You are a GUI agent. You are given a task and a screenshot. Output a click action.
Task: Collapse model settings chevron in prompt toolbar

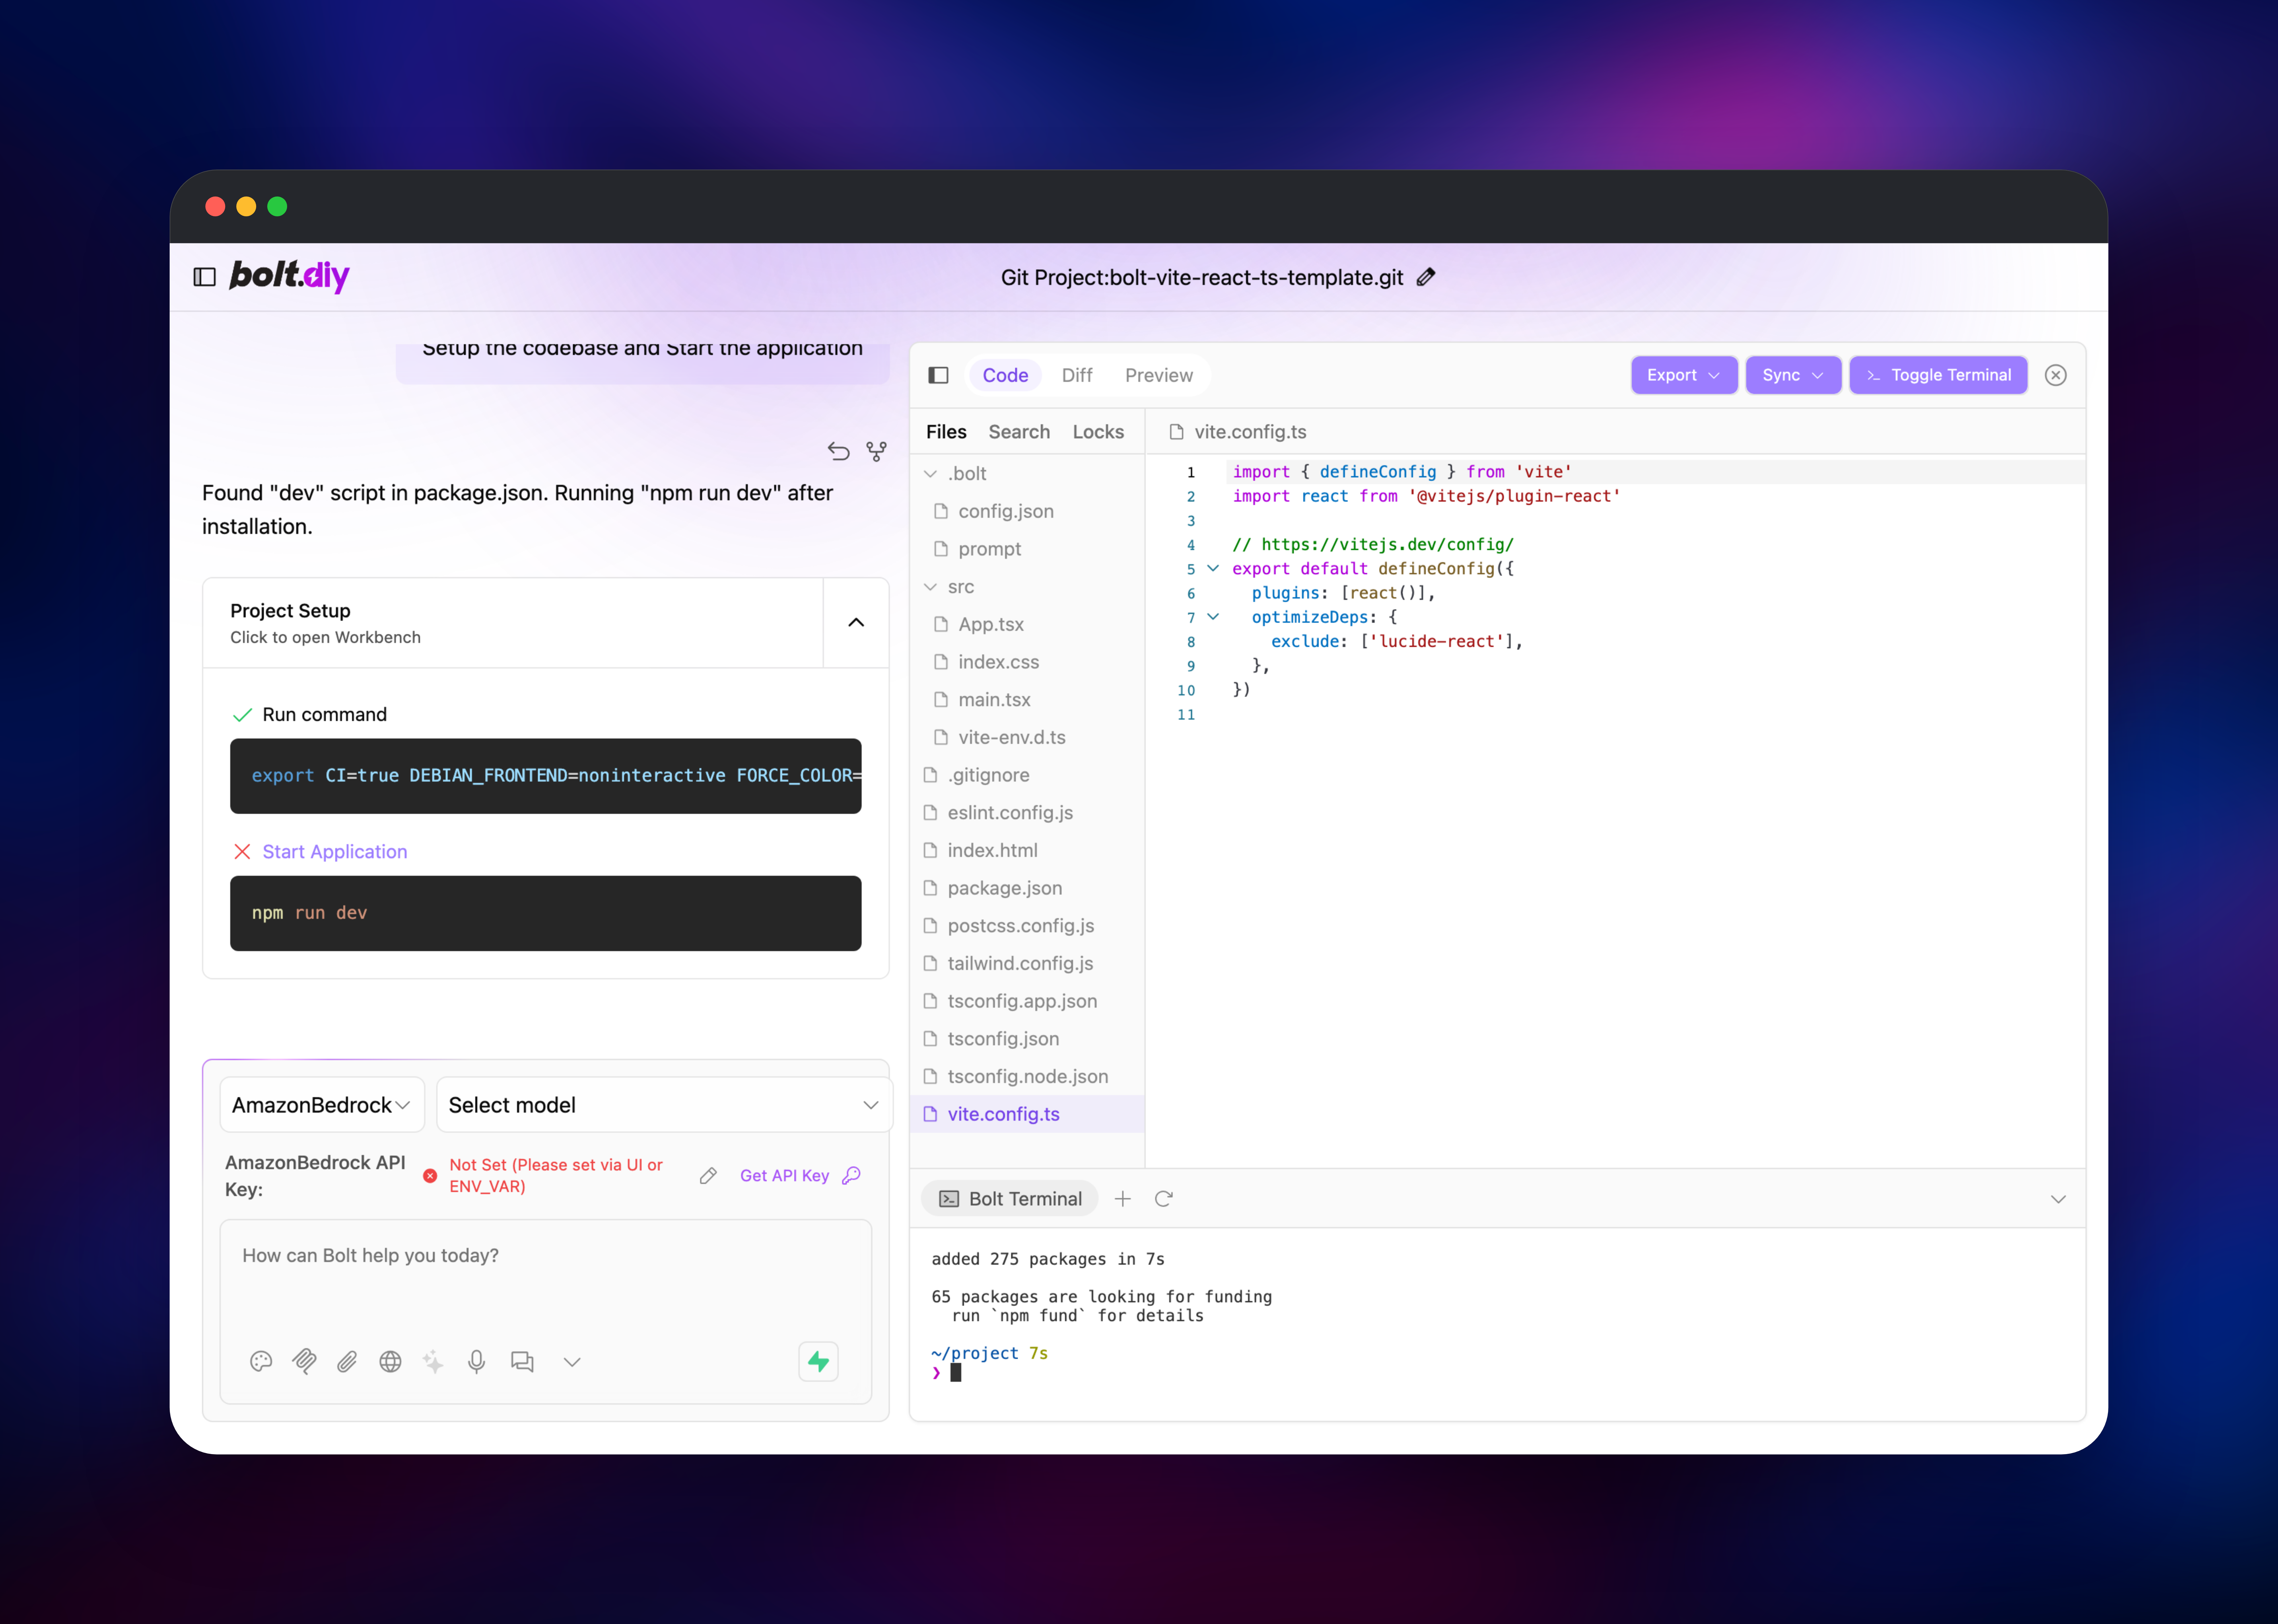(x=572, y=1362)
